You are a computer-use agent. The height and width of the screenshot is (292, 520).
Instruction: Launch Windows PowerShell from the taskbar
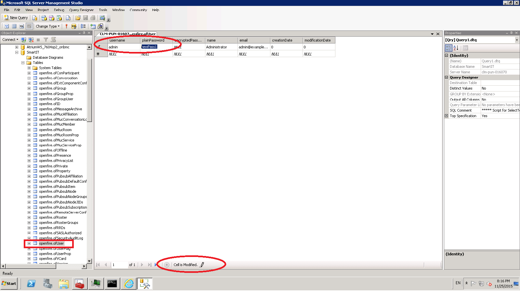pos(31,284)
